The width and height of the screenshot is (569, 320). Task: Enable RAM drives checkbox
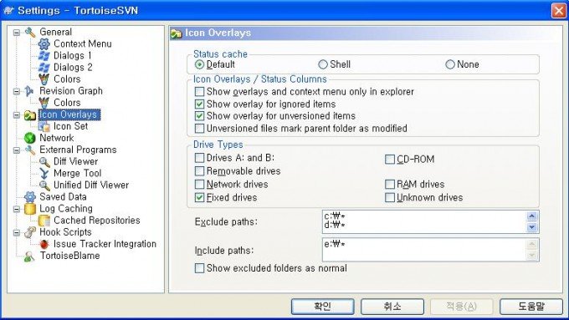[x=390, y=184]
